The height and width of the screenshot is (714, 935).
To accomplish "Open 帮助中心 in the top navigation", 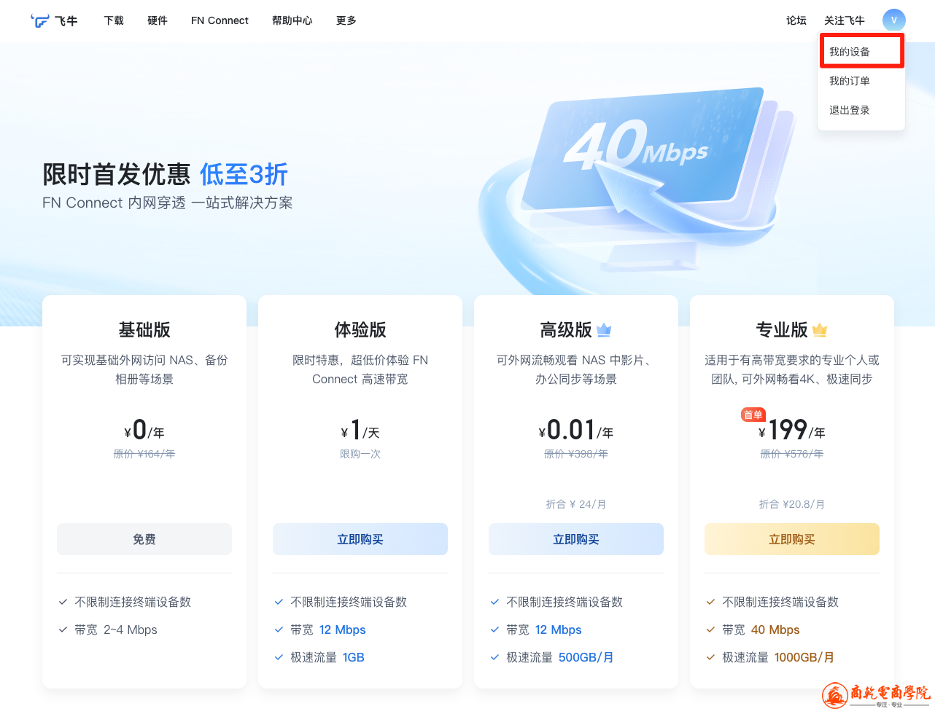I will (292, 20).
